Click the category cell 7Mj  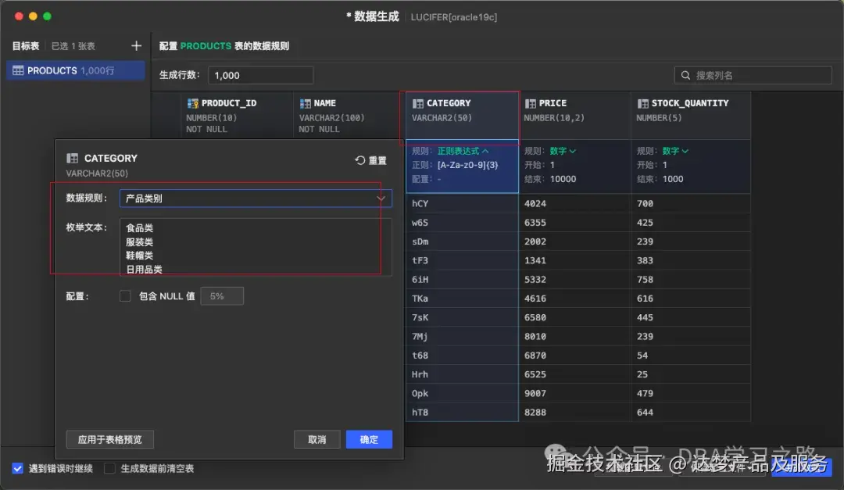[x=463, y=337]
